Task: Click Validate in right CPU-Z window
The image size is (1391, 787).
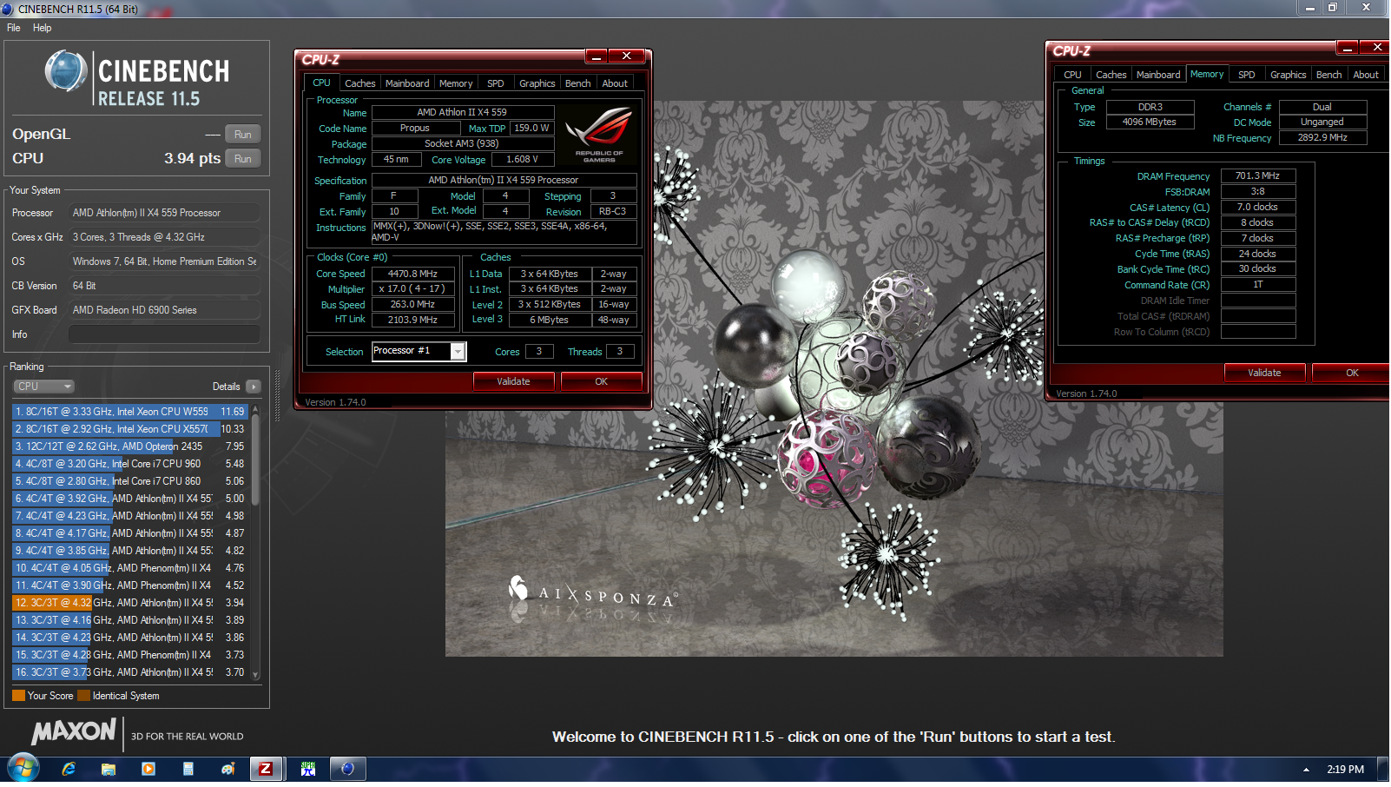Action: point(1264,373)
